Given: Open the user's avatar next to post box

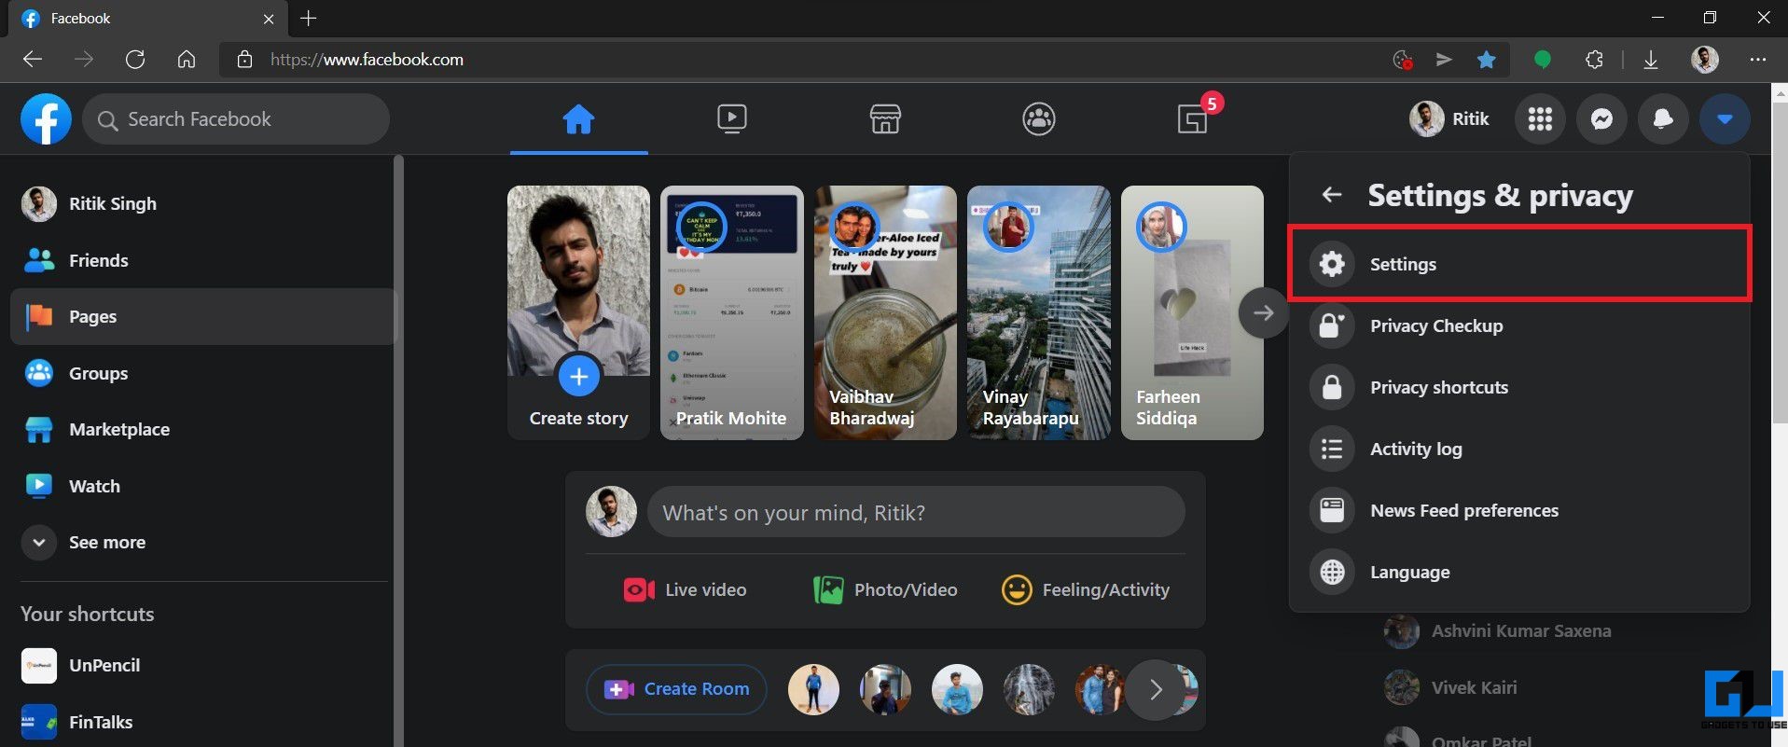Looking at the screenshot, I should point(611,512).
